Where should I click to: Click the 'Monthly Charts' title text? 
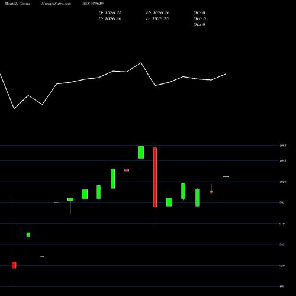click(17, 4)
